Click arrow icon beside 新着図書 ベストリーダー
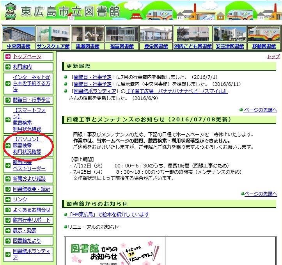This screenshot has width=282, height=265. (x=8, y=165)
